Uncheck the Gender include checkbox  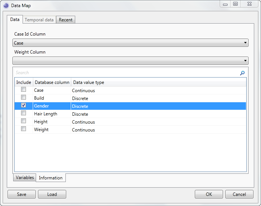pos(24,105)
